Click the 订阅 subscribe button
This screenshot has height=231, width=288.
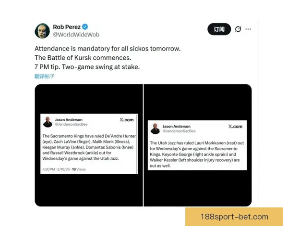[x=219, y=29]
